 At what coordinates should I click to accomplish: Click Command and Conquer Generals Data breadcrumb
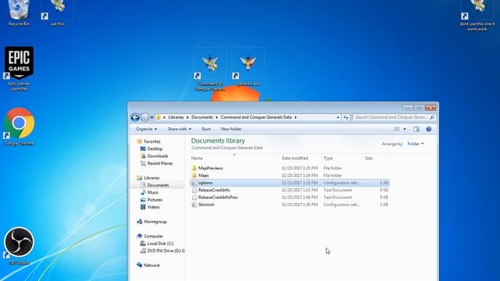(256, 117)
